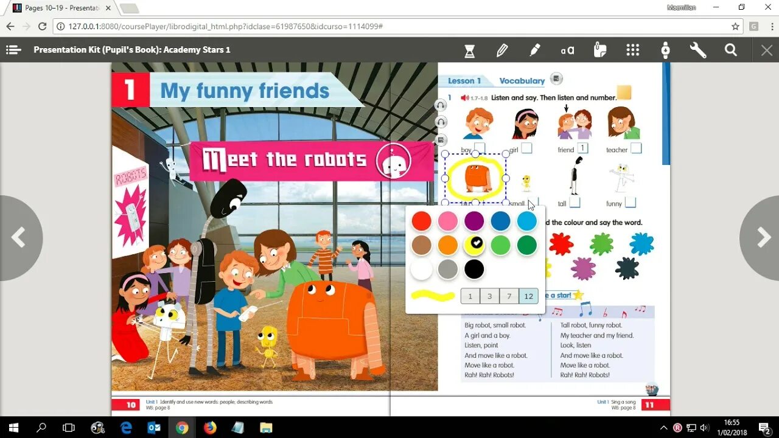Pick the light green color swatch

point(500,245)
